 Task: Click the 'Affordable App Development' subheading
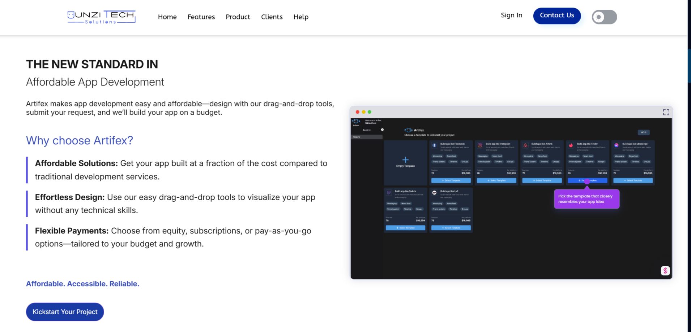coord(95,82)
